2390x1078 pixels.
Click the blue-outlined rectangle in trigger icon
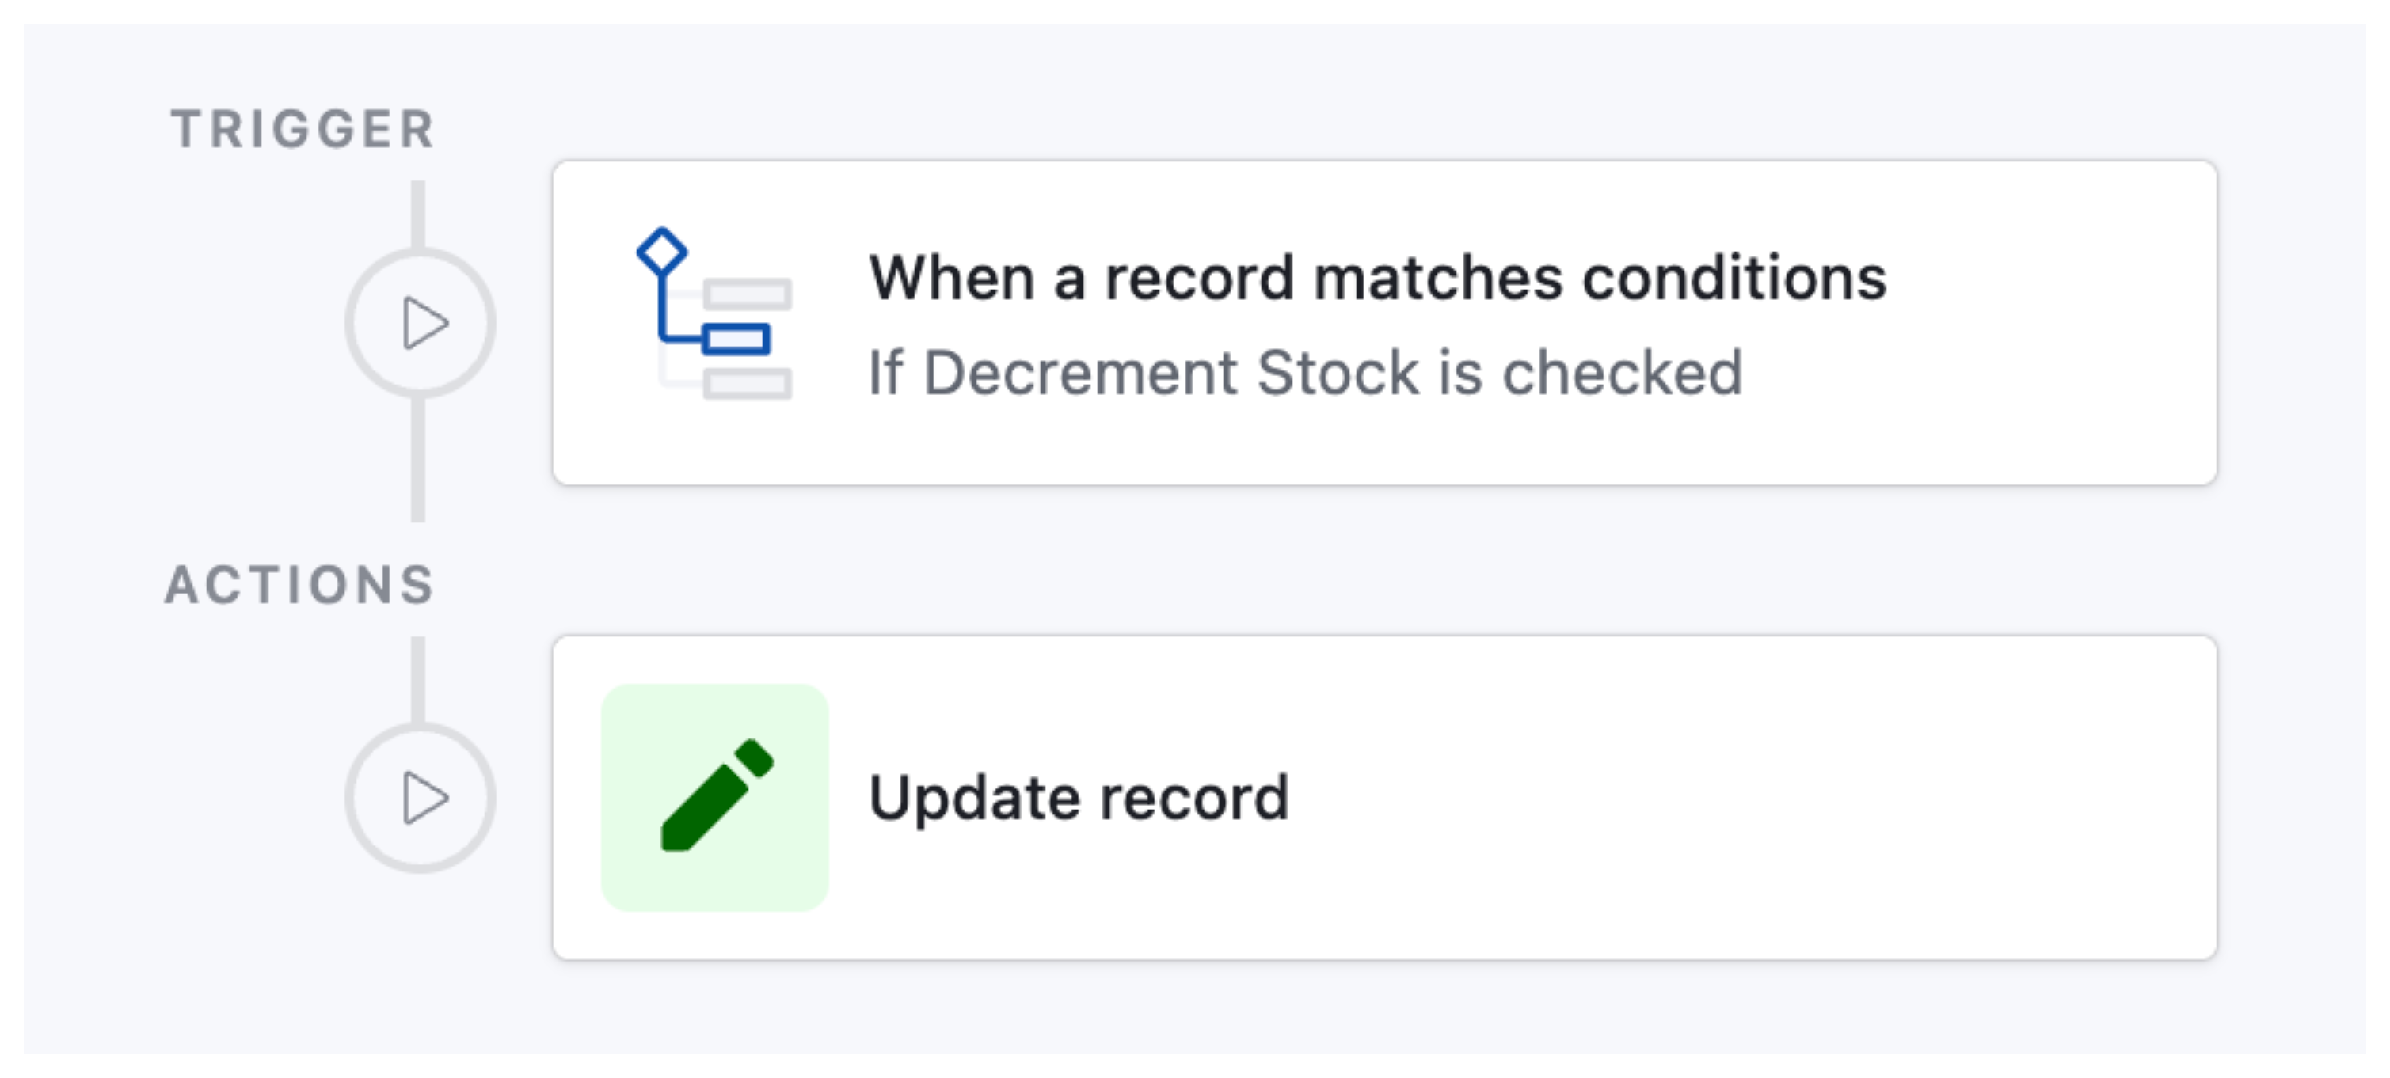pos(736,338)
